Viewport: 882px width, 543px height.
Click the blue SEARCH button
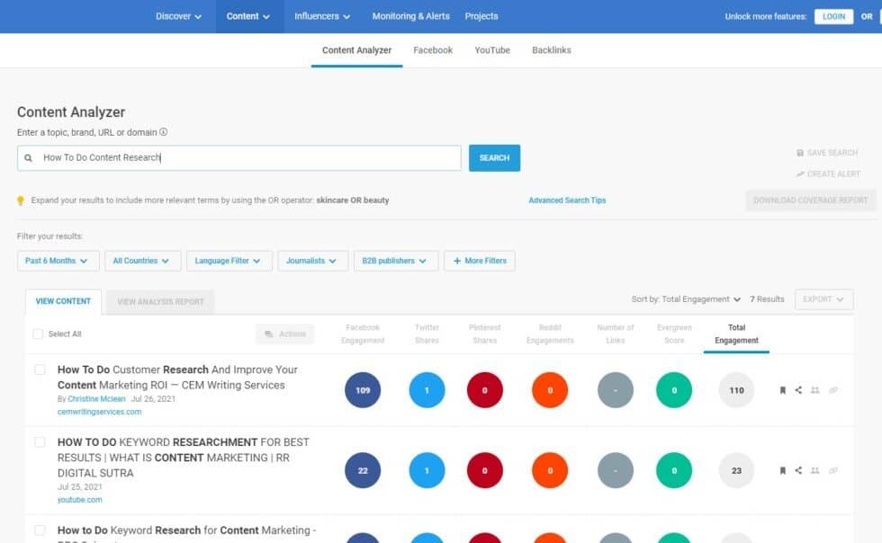pos(494,158)
